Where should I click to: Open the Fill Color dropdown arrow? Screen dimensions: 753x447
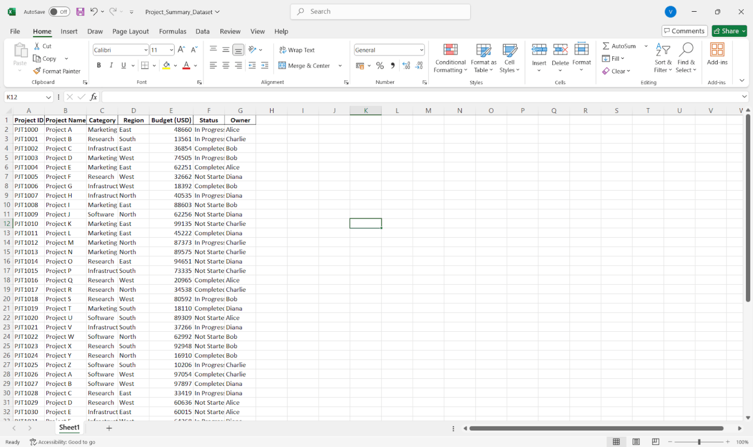click(175, 65)
